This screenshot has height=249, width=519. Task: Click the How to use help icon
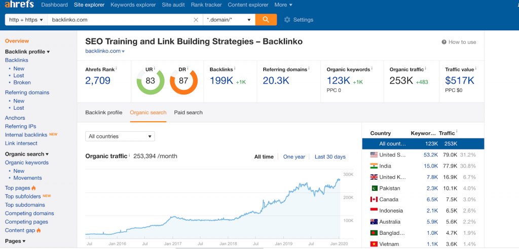click(444, 42)
